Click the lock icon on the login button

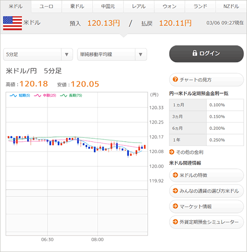195,53
